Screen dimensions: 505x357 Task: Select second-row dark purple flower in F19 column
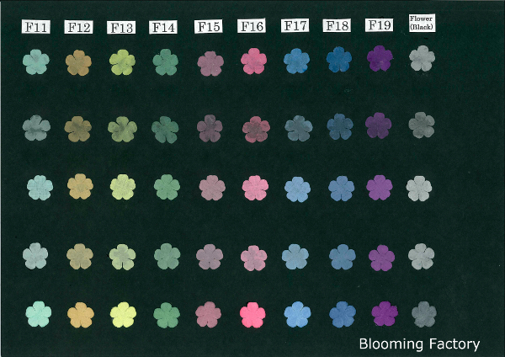pyautogui.click(x=379, y=125)
